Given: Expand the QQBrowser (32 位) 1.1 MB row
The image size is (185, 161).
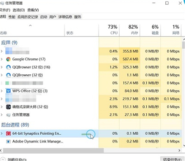Looking at the screenshot, I should click(2, 75).
